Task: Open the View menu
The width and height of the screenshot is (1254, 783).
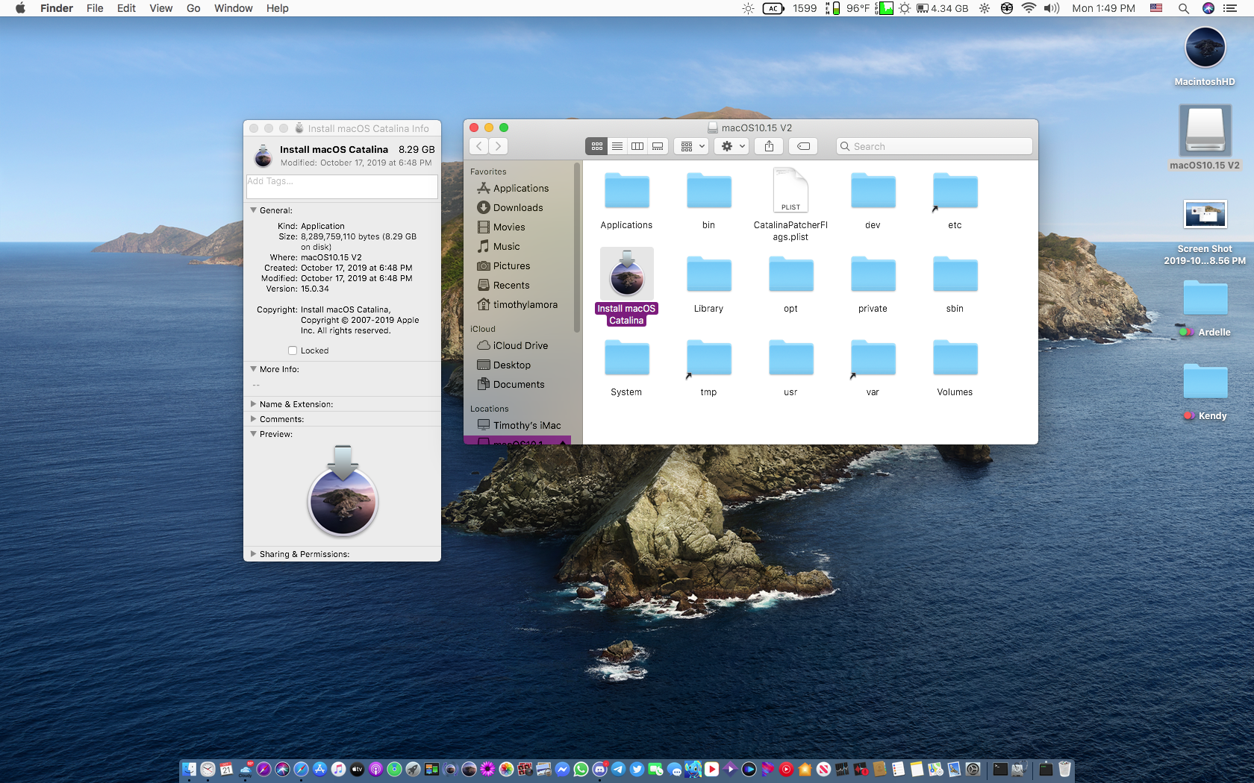Action: tap(160, 8)
